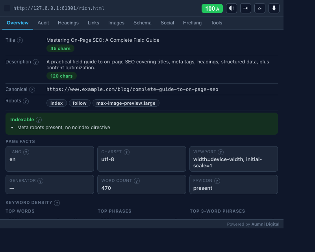Screen dimensions: 315x252
Task: Click the follow robots tag
Action: point(80,103)
